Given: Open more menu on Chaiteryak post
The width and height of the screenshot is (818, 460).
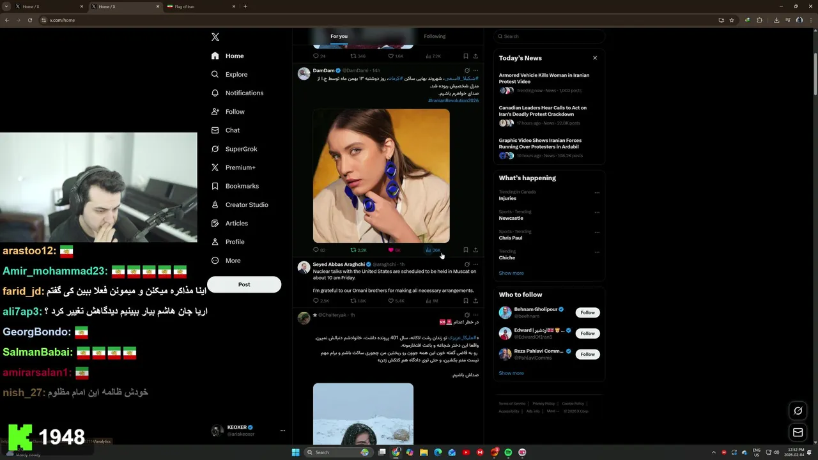Looking at the screenshot, I should coord(475,315).
